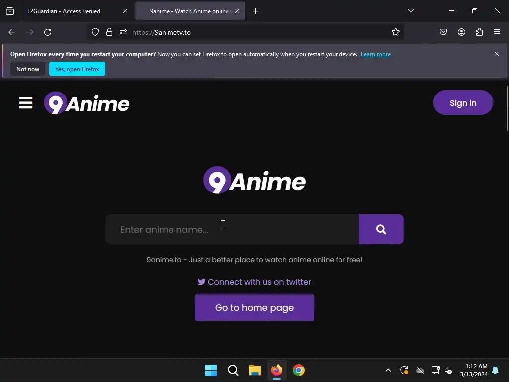This screenshot has width=509, height=382.
Task: Click the '9anime.to - Just a better place' text
Action: (254, 260)
